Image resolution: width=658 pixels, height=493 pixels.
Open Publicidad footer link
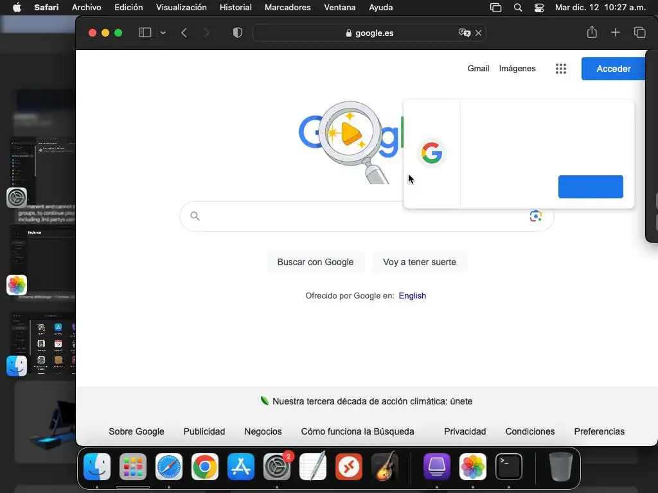[x=204, y=431]
